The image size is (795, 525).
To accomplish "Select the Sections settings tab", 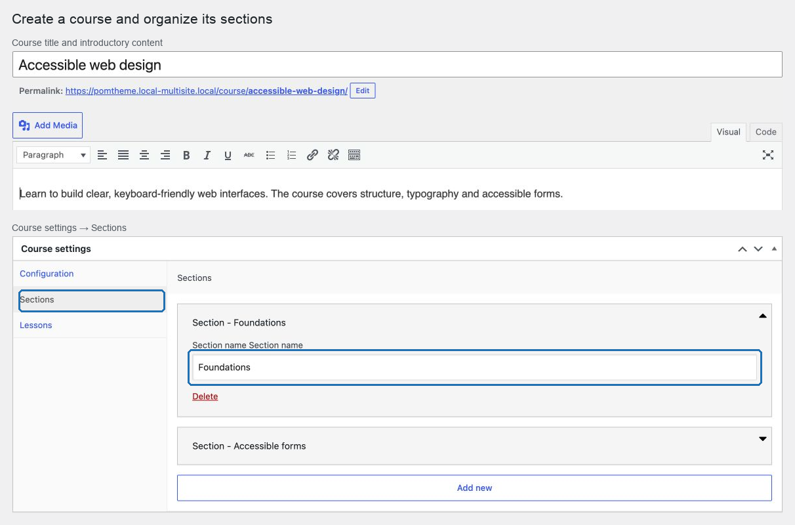I will 91,300.
